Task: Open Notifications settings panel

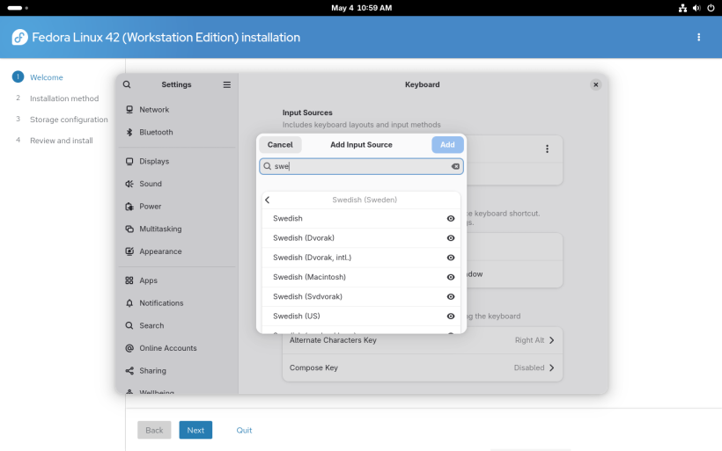Action: click(x=177, y=303)
